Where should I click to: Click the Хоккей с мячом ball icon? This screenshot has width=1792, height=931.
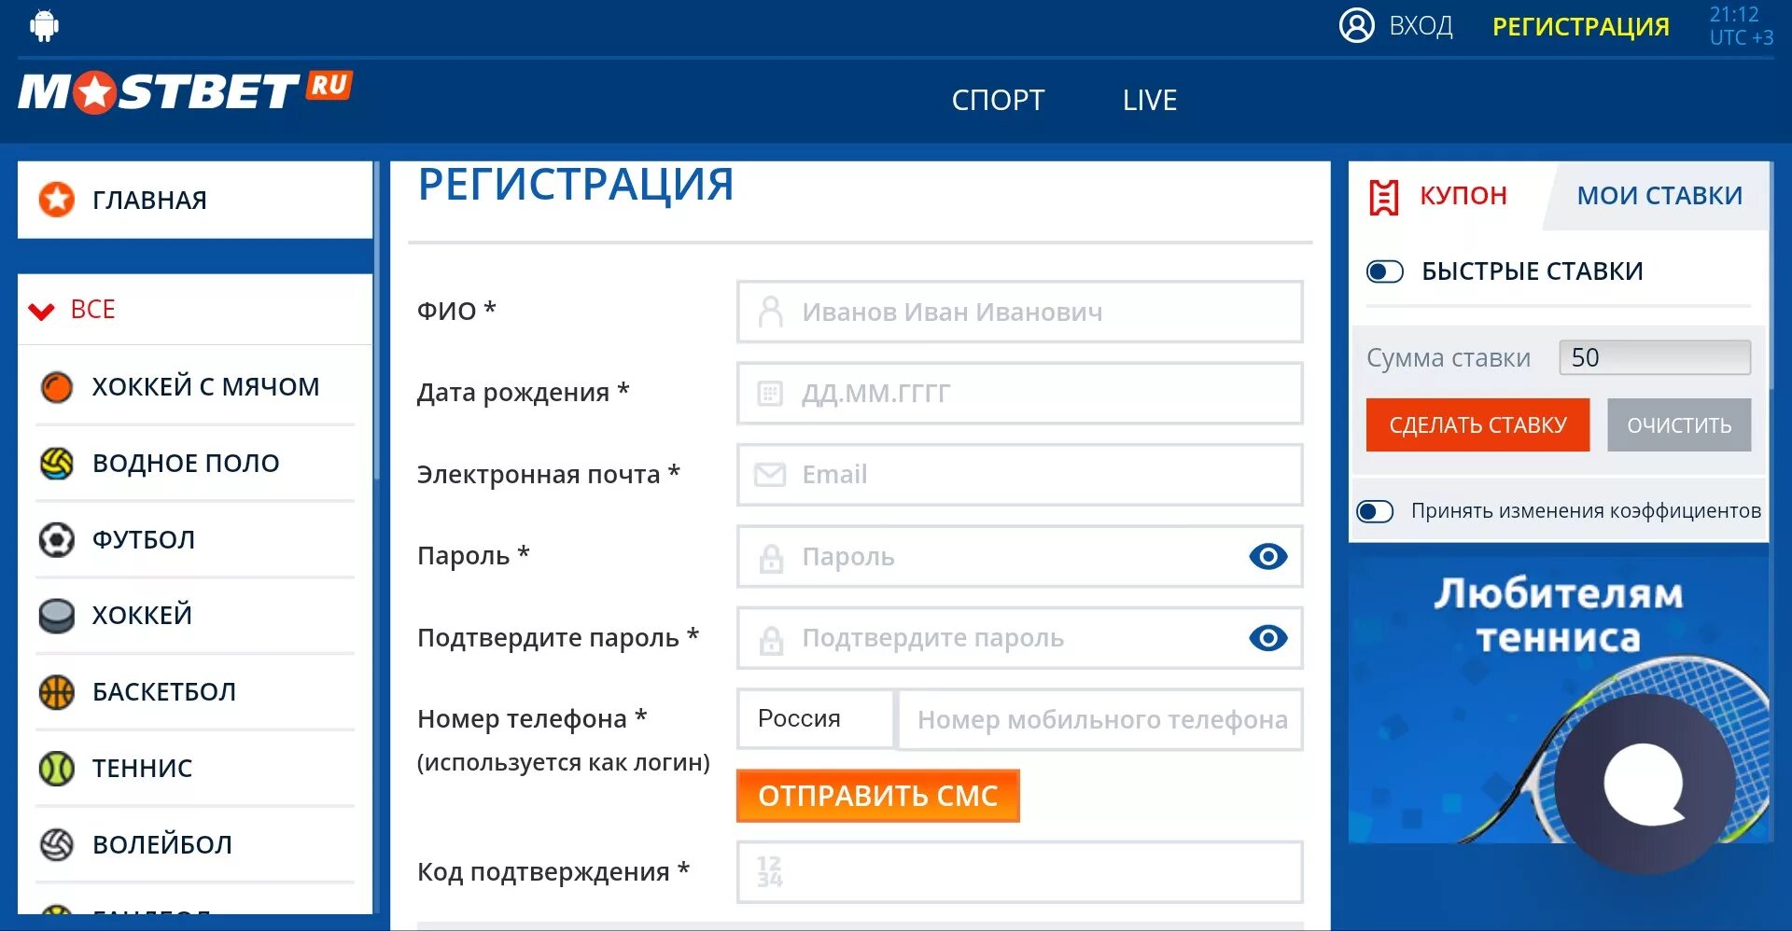57,386
